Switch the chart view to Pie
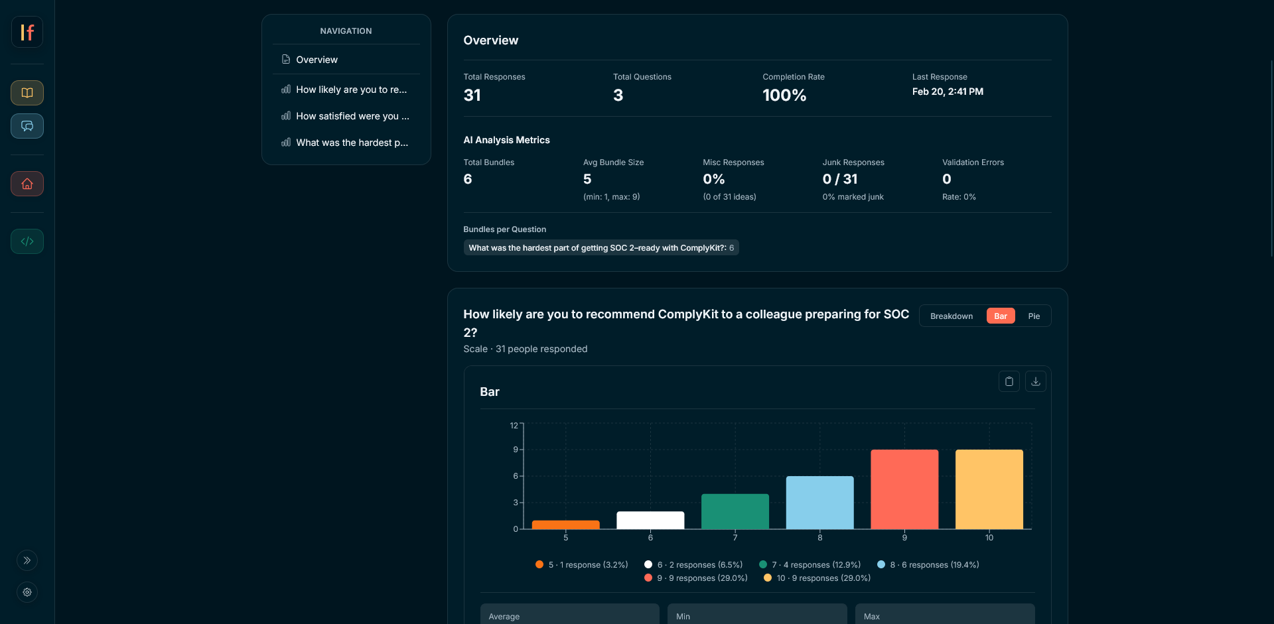The image size is (1274, 624). click(1033, 316)
